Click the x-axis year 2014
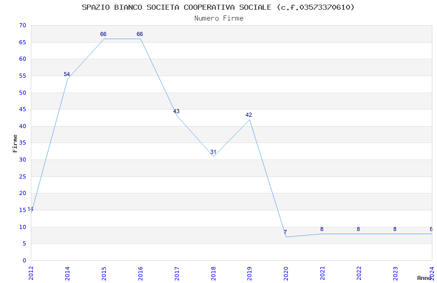This screenshot has width=437, height=283. coord(67,273)
